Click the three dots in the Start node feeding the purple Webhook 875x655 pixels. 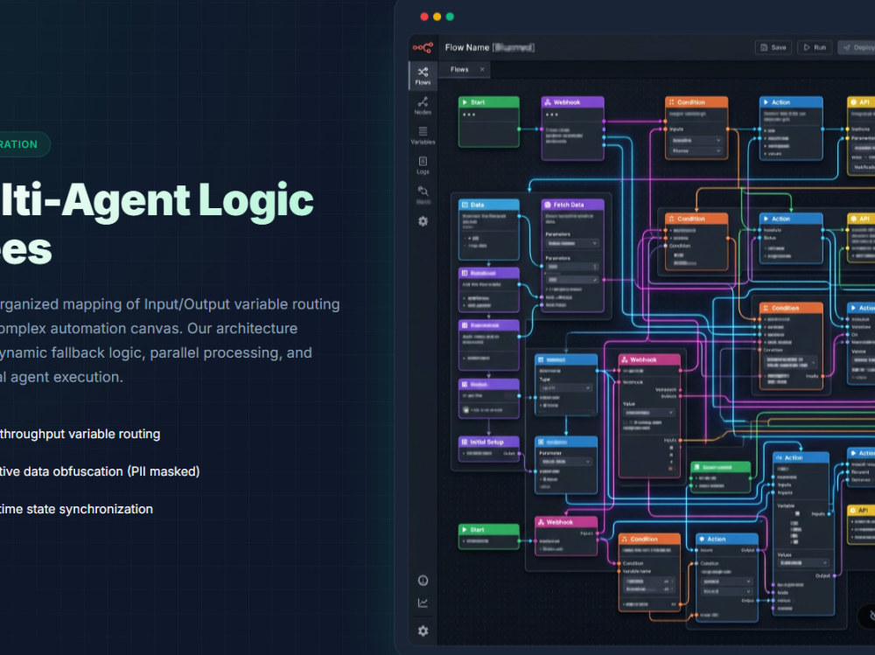[469, 115]
